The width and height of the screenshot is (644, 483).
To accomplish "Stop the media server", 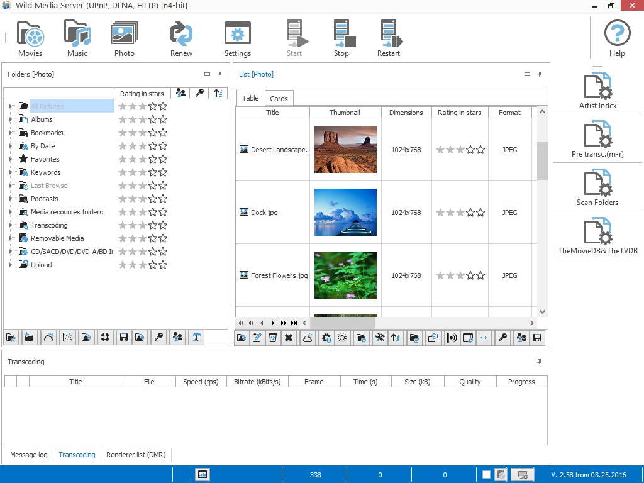I will coord(341,38).
